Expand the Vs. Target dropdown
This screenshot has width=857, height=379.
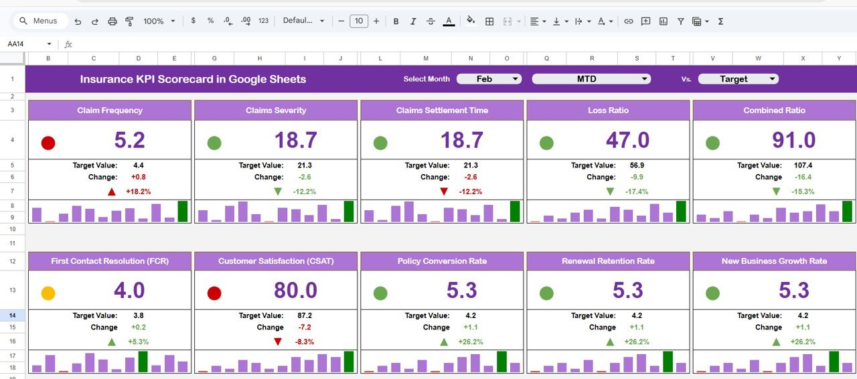[738, 79]
